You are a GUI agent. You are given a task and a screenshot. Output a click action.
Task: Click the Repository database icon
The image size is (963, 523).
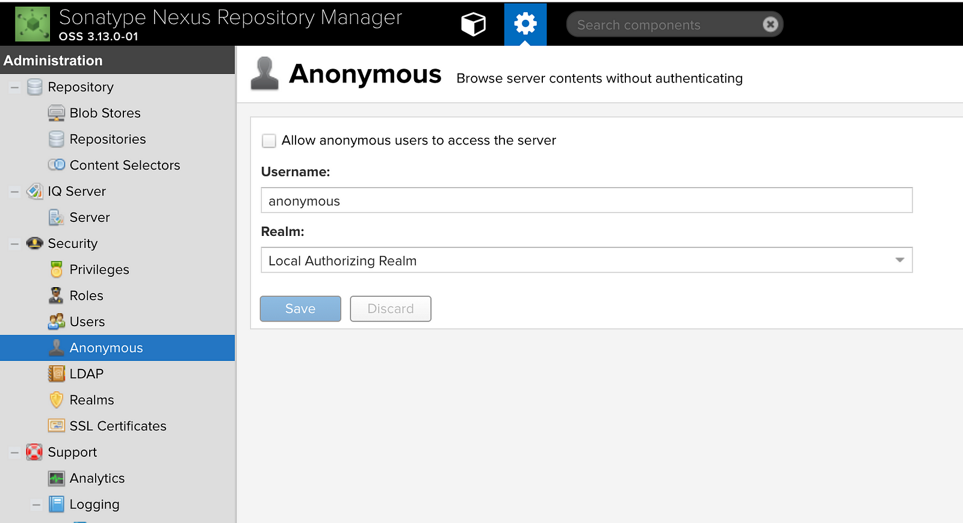point(35,87)
